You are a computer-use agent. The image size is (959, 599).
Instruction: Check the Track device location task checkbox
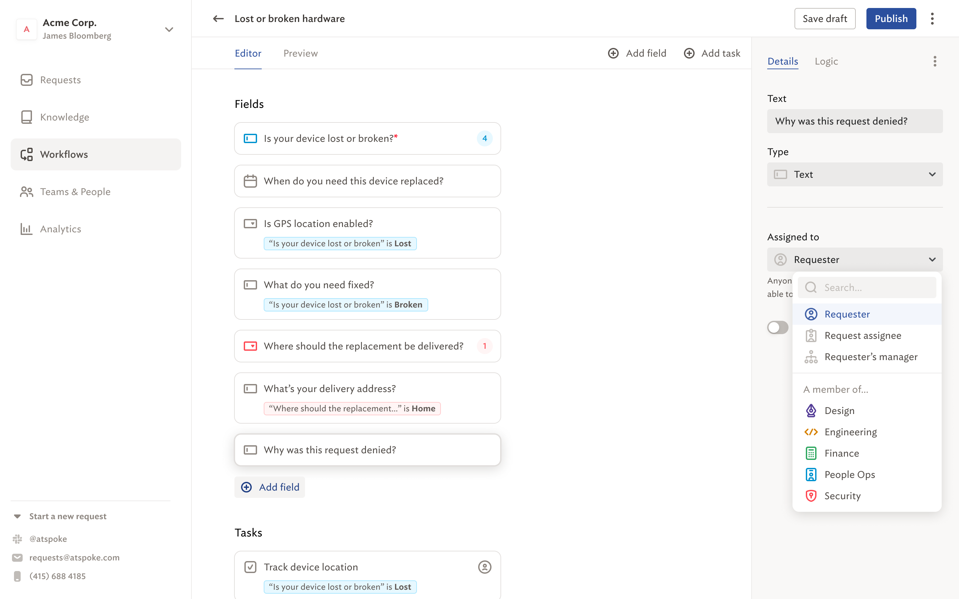(x=250, y=567)
